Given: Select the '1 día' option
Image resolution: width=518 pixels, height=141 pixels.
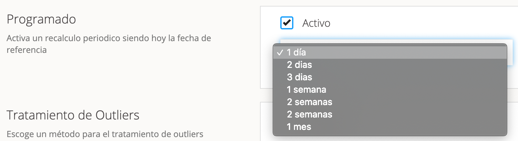Looking at the screenshot, I should click(296, 52).
